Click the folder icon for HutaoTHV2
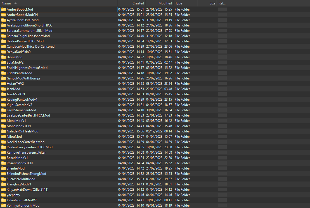 (4, 84)
